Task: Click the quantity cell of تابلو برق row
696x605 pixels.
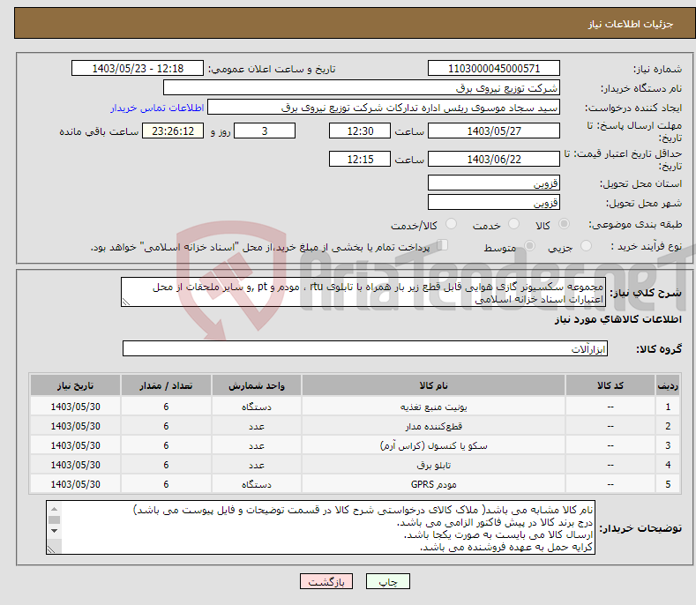Action: point(166,465)
